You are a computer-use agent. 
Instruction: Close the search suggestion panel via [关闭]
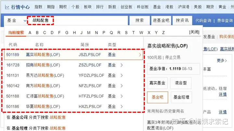point(194,32)
